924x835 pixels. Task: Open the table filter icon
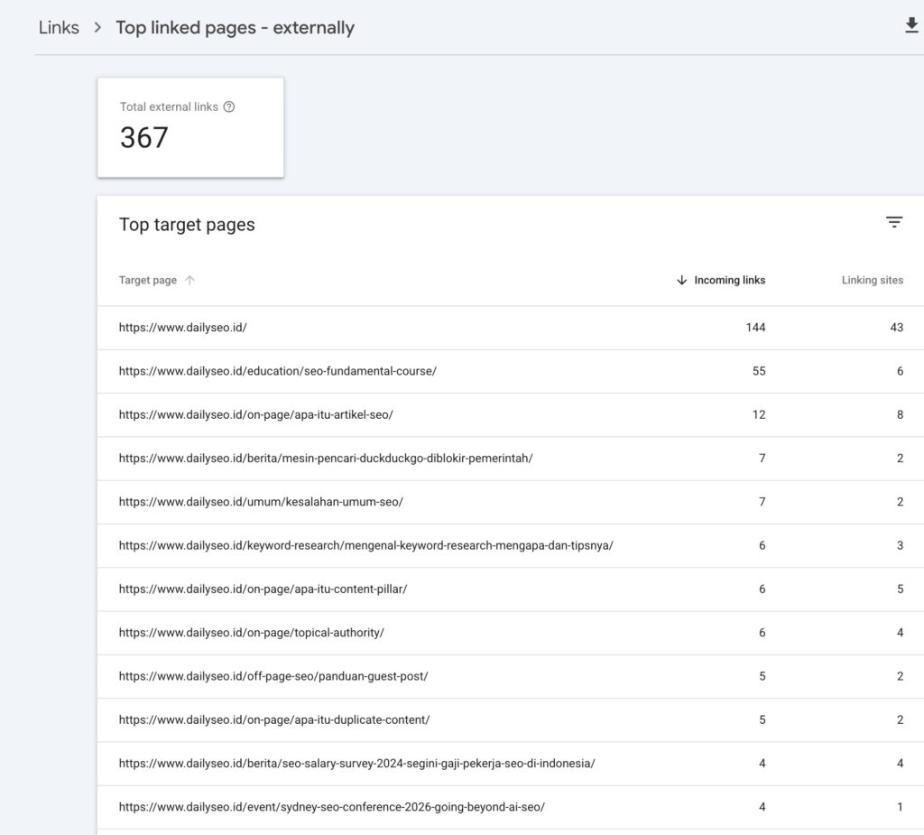point(894,222)
